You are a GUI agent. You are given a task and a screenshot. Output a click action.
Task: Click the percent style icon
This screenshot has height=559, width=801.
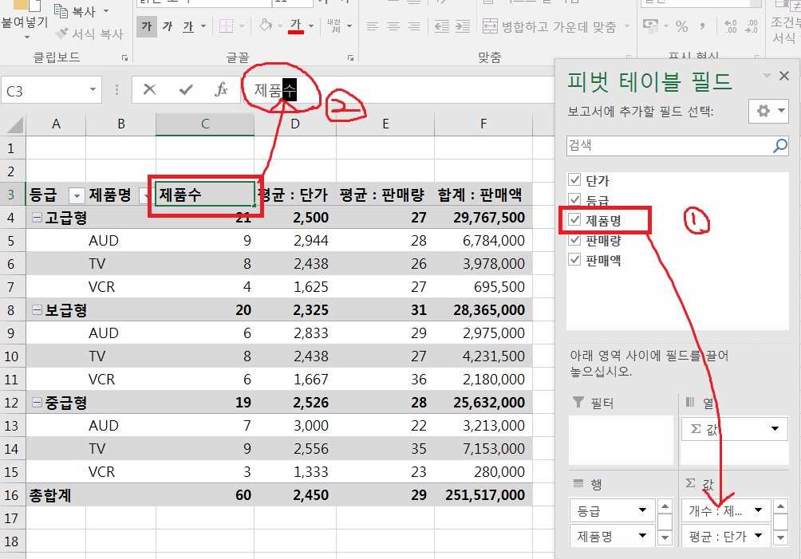click(681, 27)
